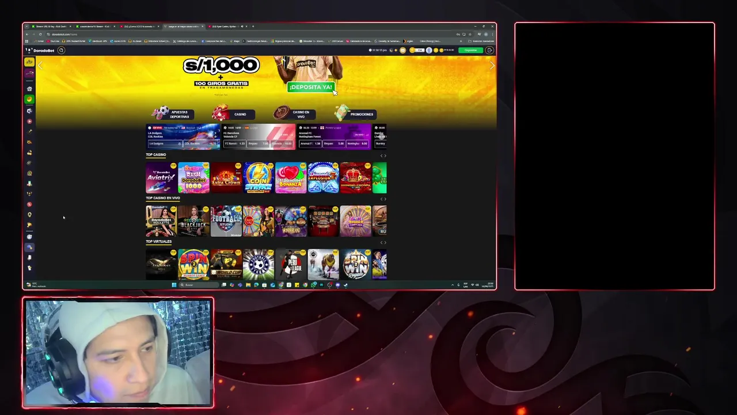Screen dimensions: 737x415
Task: Open a new browser tab with plus
Action: [x=253, y=27]
